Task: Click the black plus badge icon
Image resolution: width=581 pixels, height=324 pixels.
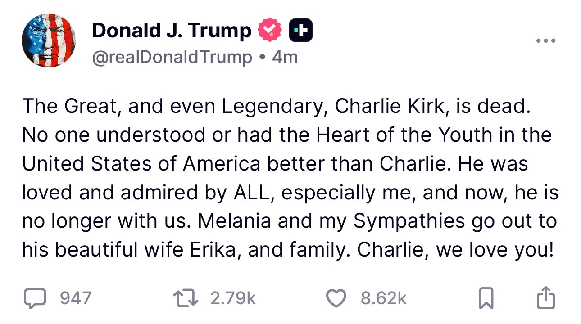Action: click(300, 31)
